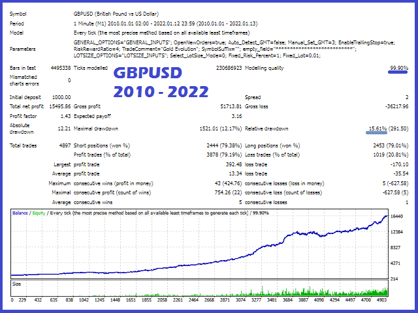Click the chart axis value "16440"
Image resolution: width=418 pixels, height=313 pixels.
click(x=396, y=216)
